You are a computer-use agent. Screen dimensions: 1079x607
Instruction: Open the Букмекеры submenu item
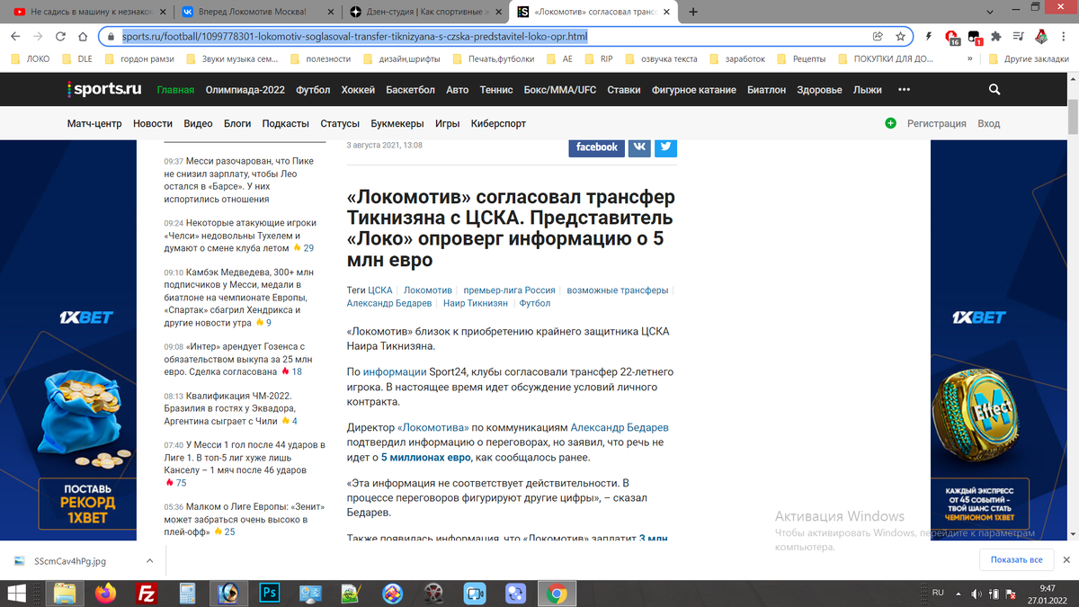pos(397,123)
